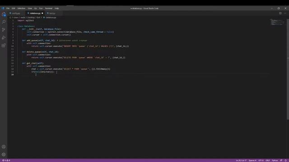This screenshot has height=162, width=289.
Task: Switch to the config.py tab
Action: 16,13
